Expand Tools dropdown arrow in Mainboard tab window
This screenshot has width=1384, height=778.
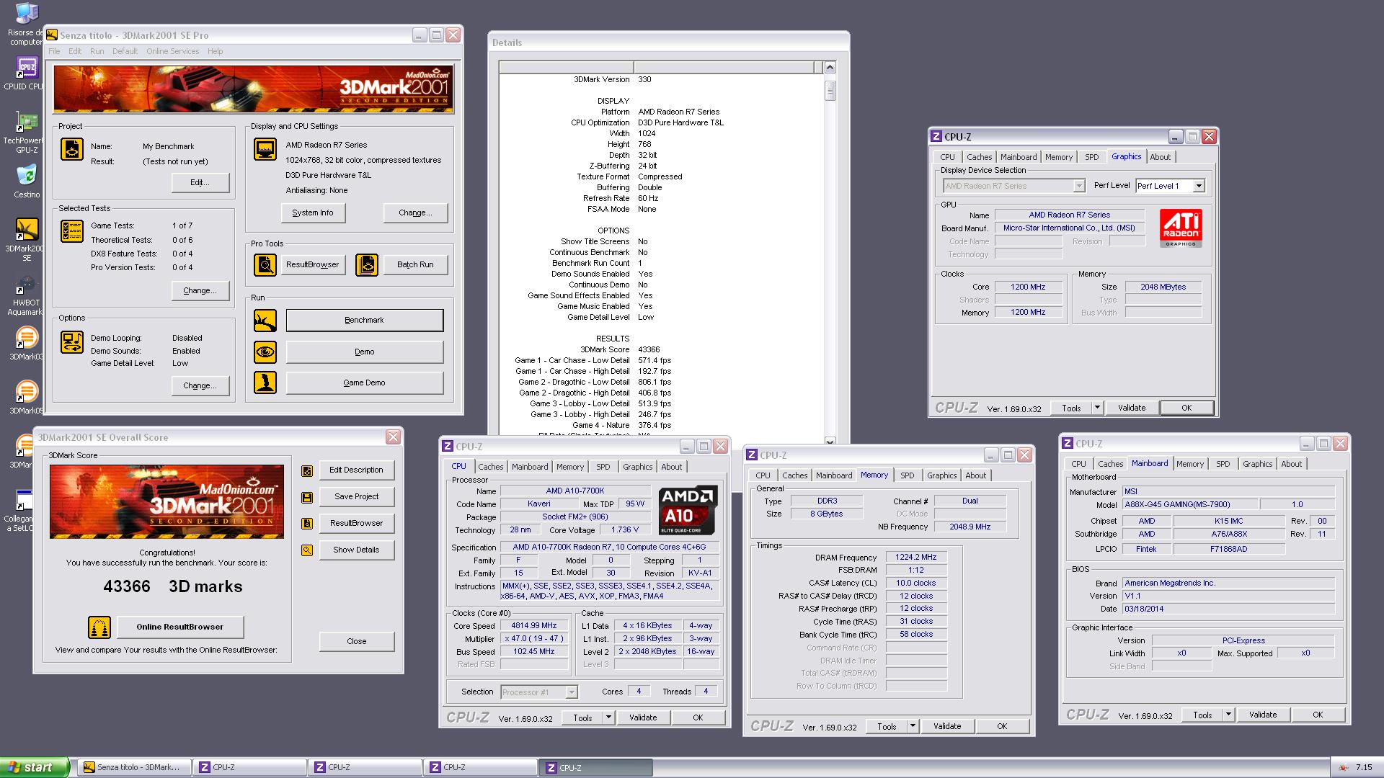click(1228, 715)
